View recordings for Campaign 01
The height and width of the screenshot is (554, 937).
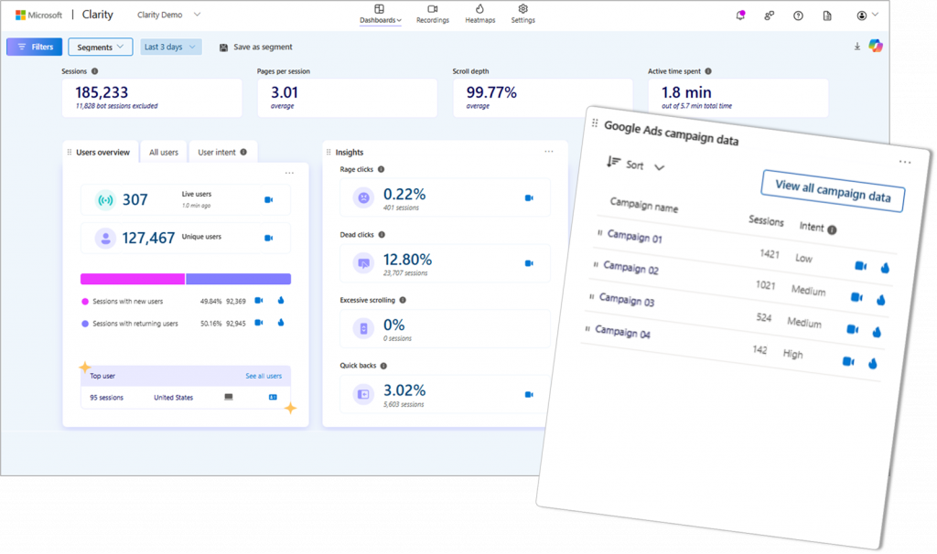[x=860, y=266]
